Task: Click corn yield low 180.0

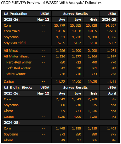Action: (x=76, y=31)
